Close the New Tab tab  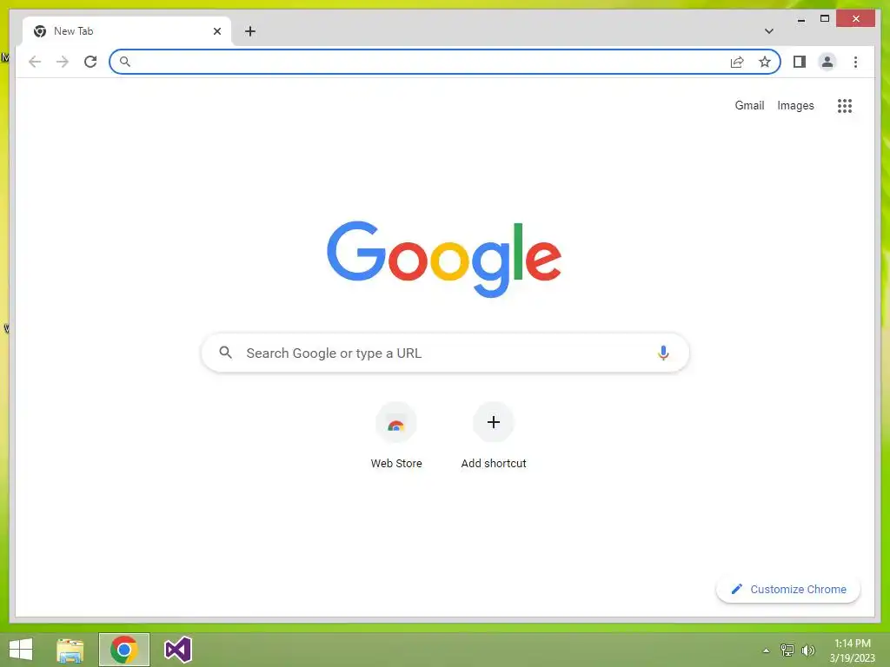216,31
